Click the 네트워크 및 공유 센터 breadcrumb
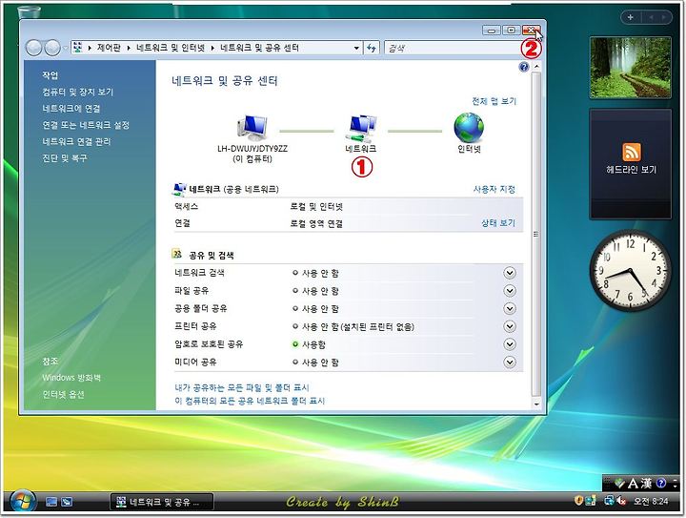 point(259,48)
